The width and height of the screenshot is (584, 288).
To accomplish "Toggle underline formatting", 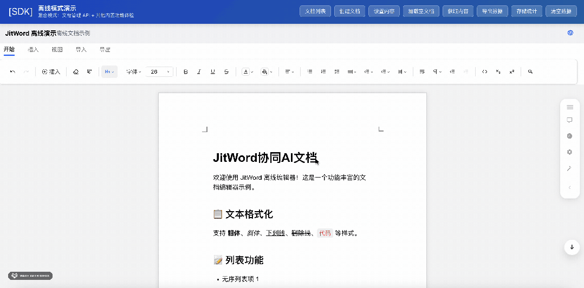I will click(x=213, y=72).
